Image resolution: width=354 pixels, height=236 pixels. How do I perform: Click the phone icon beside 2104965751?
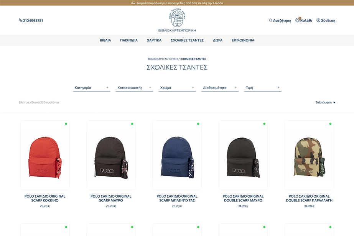coord(20,20)
